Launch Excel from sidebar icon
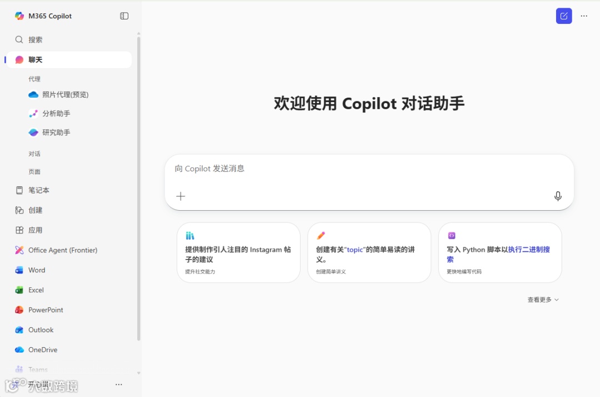 [x=19, y=290]
